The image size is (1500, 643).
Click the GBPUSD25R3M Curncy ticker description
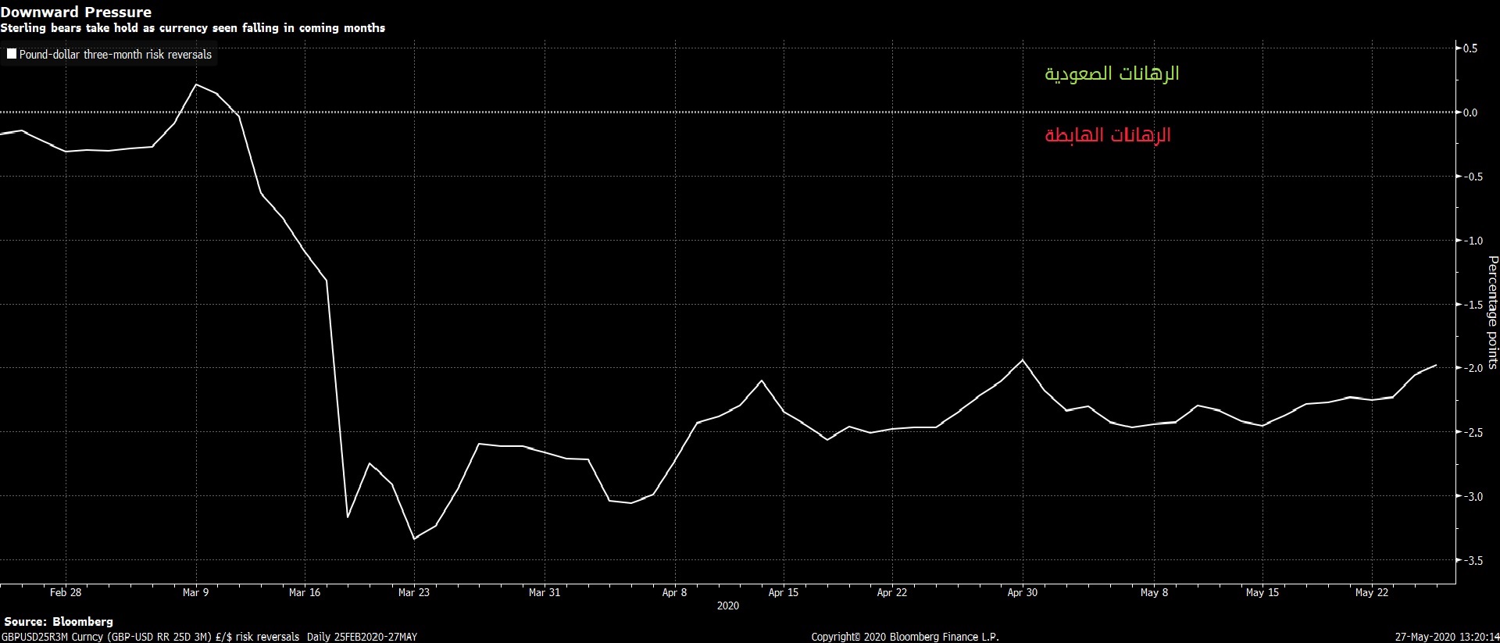pos(209,637)
